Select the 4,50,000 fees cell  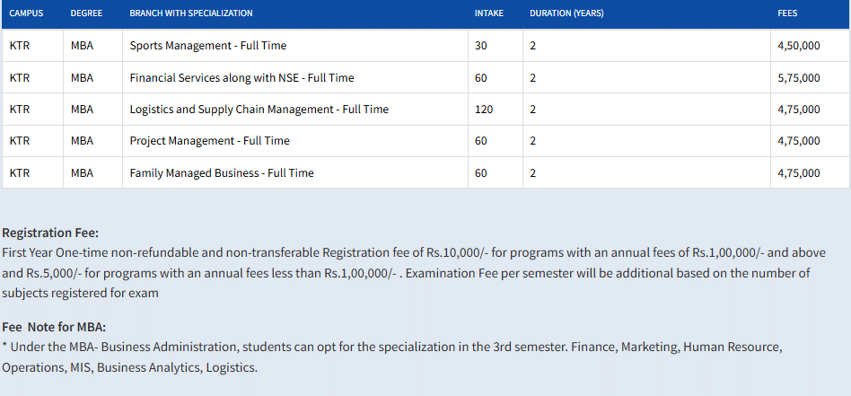click(798, 46)
